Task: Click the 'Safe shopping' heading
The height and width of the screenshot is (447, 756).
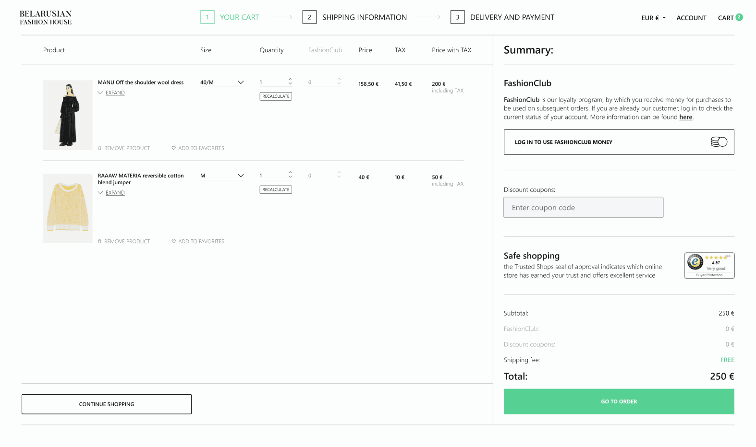Action: click(532, 256)
